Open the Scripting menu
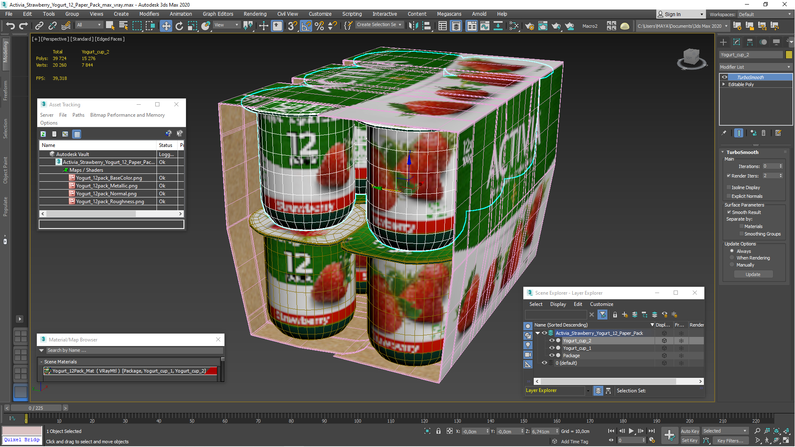This screenshot has height=447, width=795. pyautogui.click(x=352, y=14)
